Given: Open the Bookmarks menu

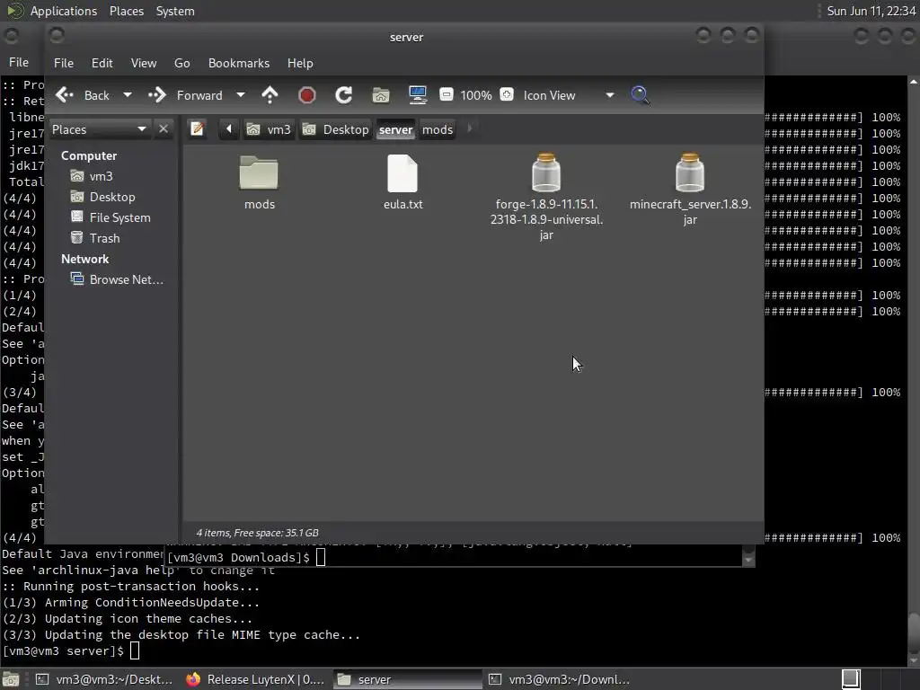Looking at the screenshot, I should point(239,63).
